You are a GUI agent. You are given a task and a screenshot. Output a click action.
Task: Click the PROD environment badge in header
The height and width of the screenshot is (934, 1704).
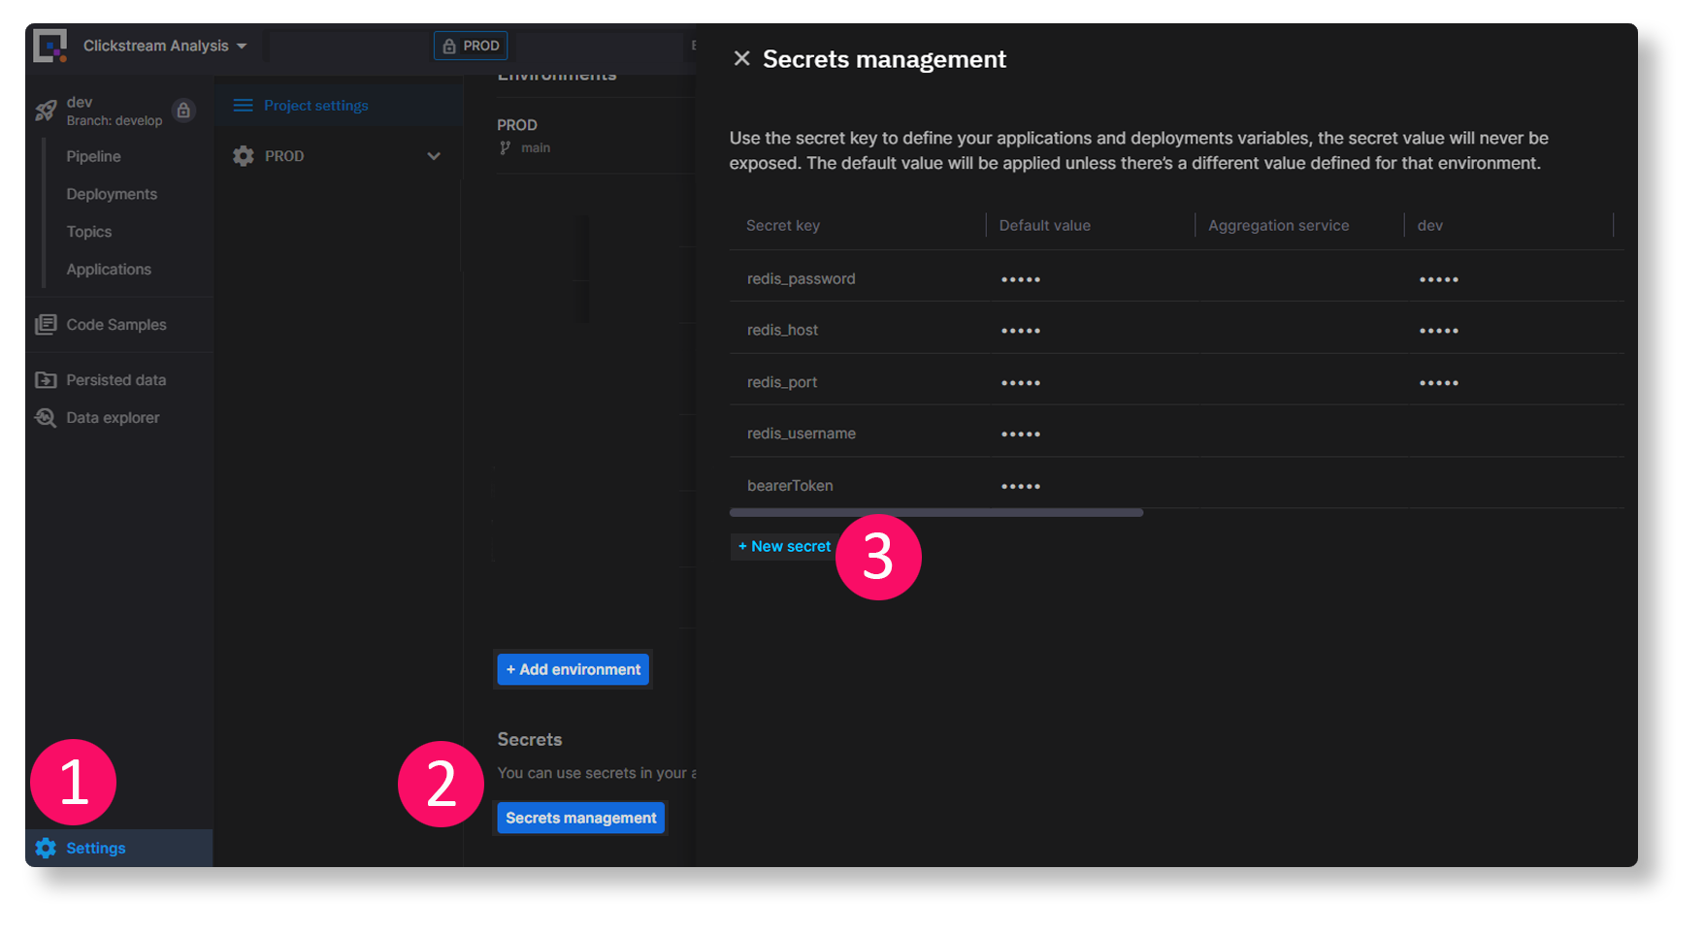pyautogui.click(x=471, y=46)
